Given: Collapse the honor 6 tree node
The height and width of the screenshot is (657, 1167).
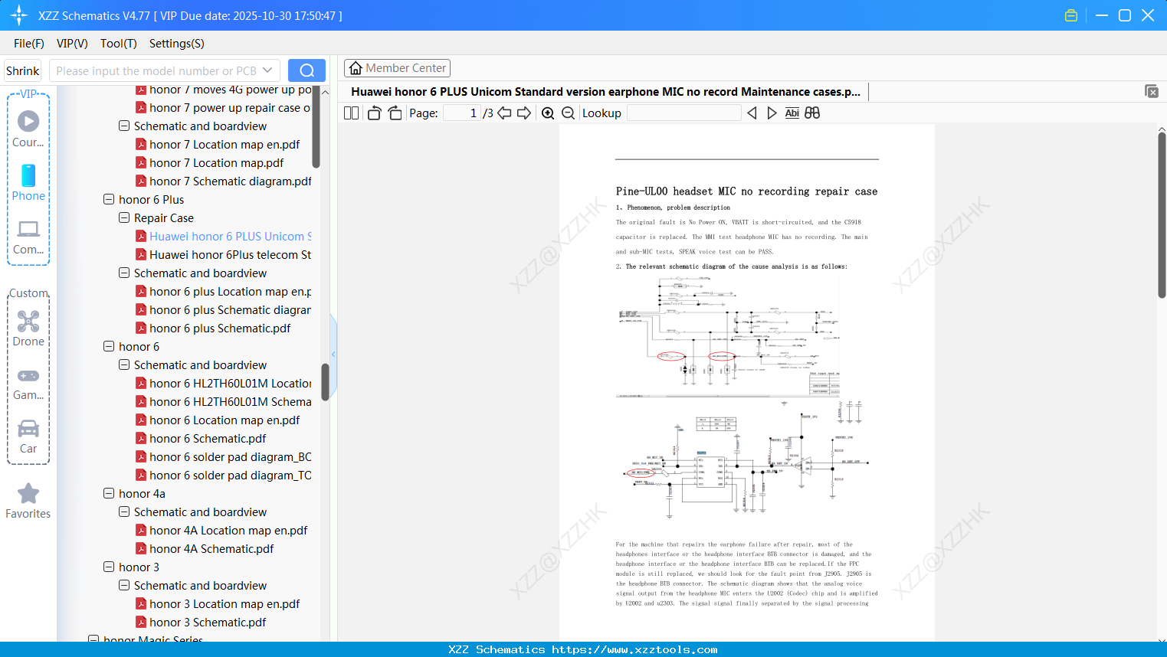Looking at the screenshot, I should point(109,347).
